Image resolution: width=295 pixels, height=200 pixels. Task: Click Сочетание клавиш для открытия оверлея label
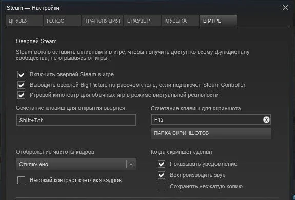[x=71, y=108]
